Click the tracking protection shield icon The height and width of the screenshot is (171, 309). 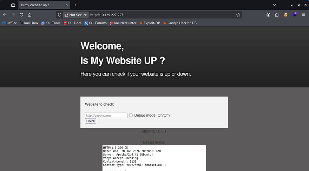(60, 15)
